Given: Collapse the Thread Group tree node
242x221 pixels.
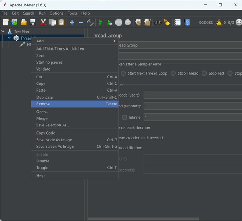Looking at the screenshot, I should click(x=9, y=38).
